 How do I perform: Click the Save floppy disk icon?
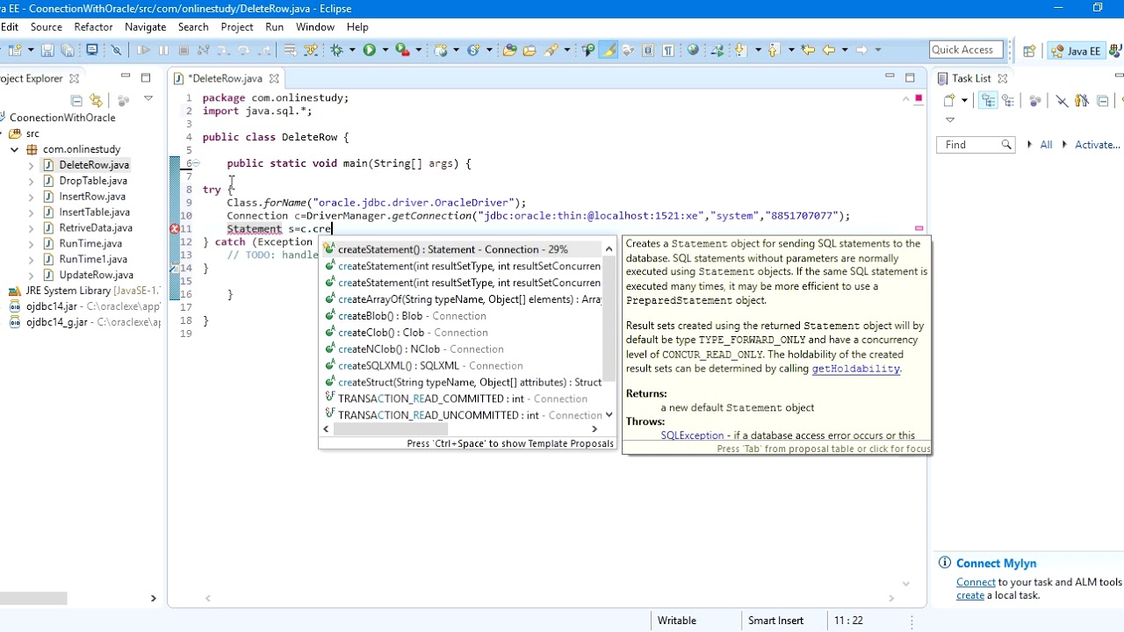[x=47, y=50]
